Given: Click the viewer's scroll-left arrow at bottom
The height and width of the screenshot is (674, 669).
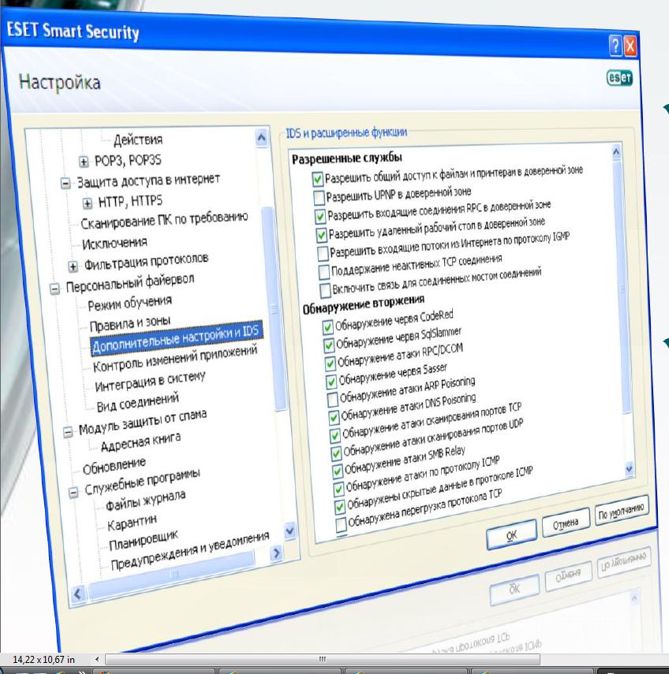Looking at the screenshot, I should [x=97, y=659].
